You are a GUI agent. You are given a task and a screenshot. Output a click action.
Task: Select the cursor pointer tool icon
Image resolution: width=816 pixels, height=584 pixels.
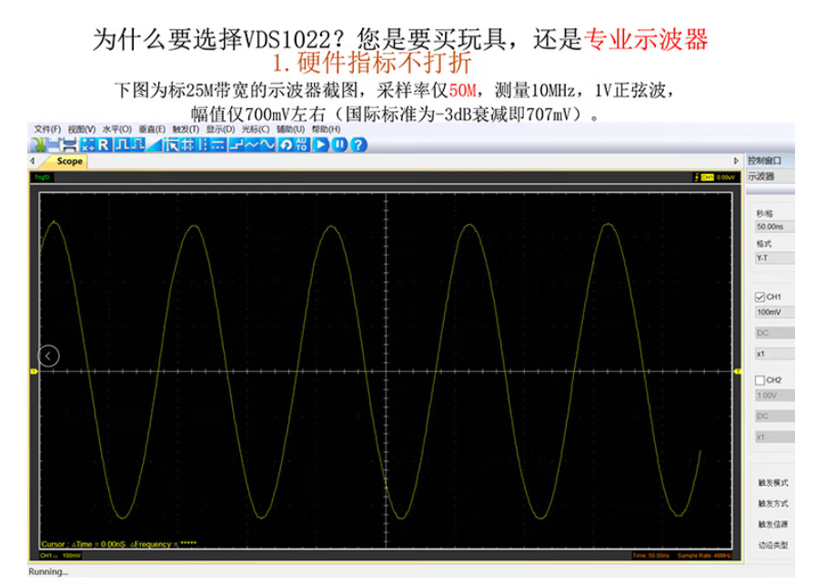(172, 145)
